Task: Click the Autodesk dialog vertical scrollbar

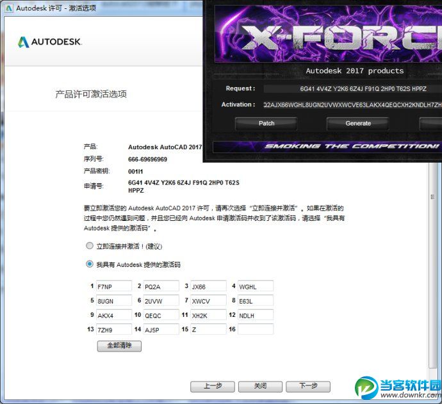Action: 432,265
